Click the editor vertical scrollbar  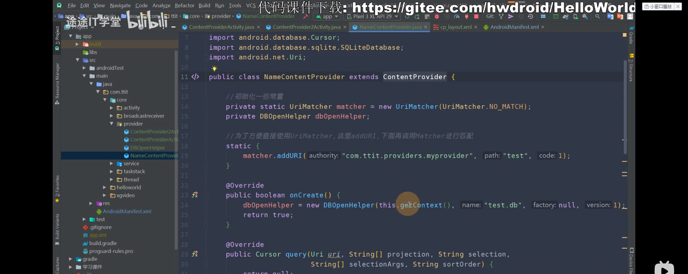point(625,106)
